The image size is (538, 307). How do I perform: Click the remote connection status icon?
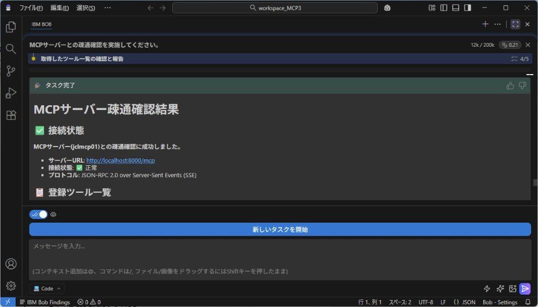(8, 302)
